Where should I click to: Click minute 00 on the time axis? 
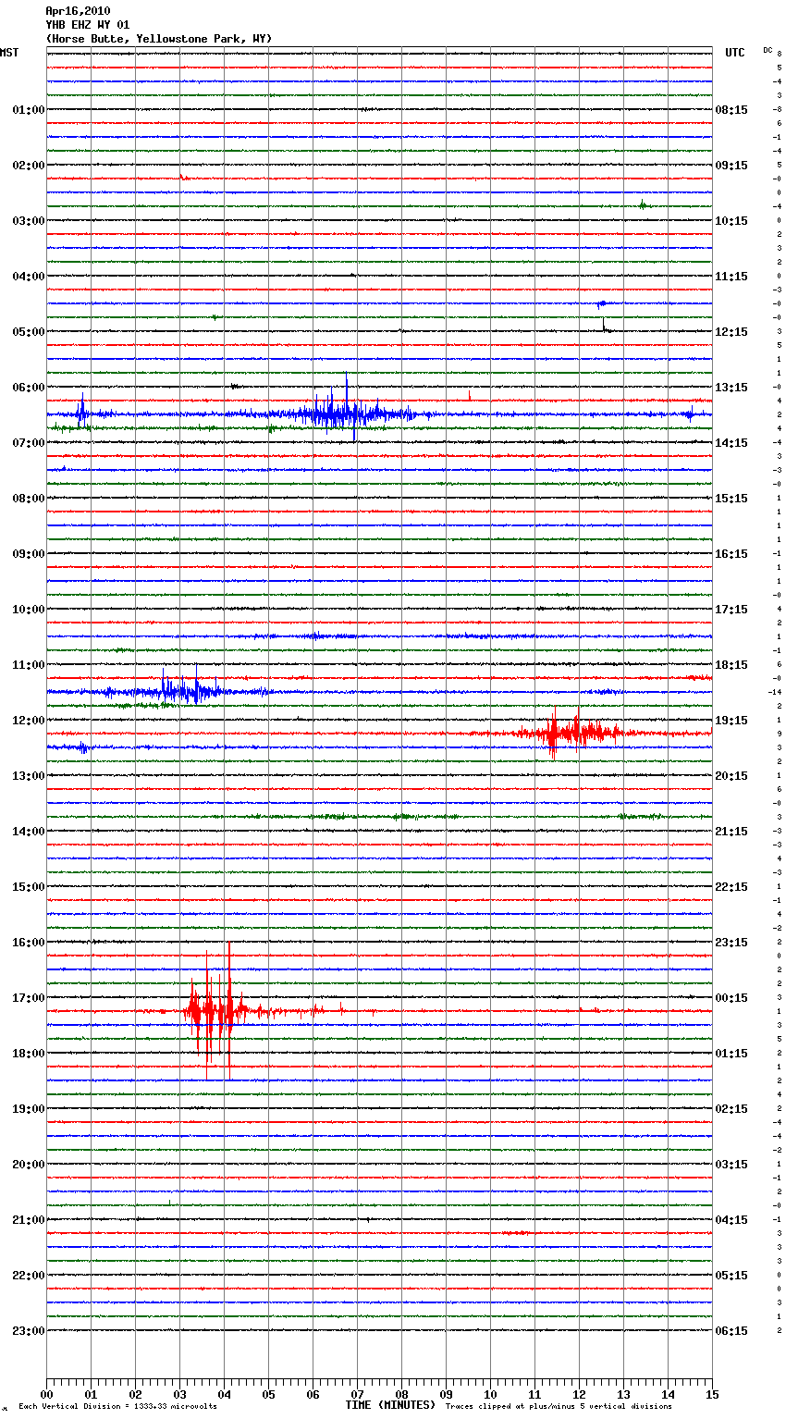46,1395
